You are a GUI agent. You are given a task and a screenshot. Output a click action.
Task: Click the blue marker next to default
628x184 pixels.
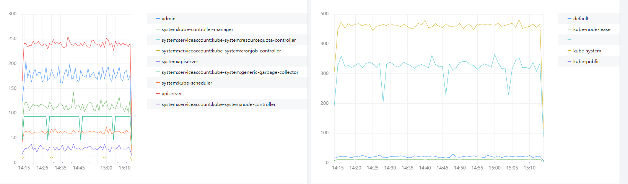click(x=569, y=19)
